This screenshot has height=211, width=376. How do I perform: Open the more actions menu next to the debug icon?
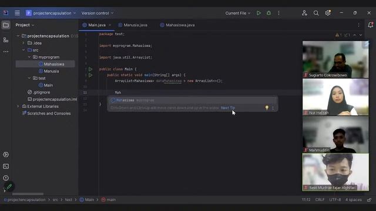(278, 13)
